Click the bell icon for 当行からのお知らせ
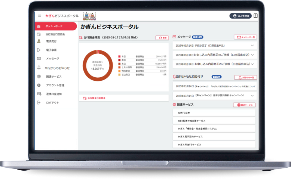The width and height of the screenshot is (291, 180). coord(39,68)
